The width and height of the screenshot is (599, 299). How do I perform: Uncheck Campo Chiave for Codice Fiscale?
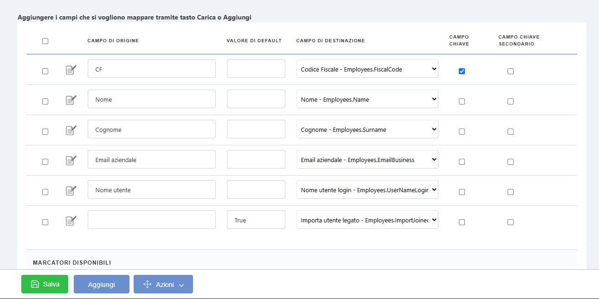tap(462, 71)
